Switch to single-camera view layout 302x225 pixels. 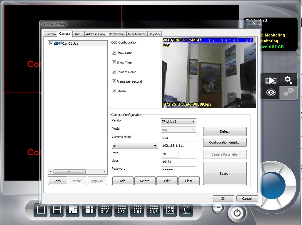(41, 210)
